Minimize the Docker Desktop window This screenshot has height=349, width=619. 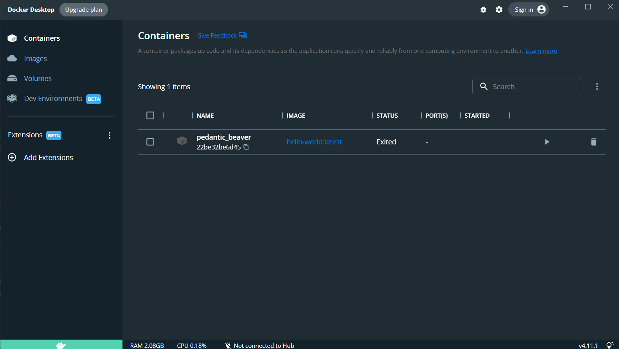(x=565, y=7)
